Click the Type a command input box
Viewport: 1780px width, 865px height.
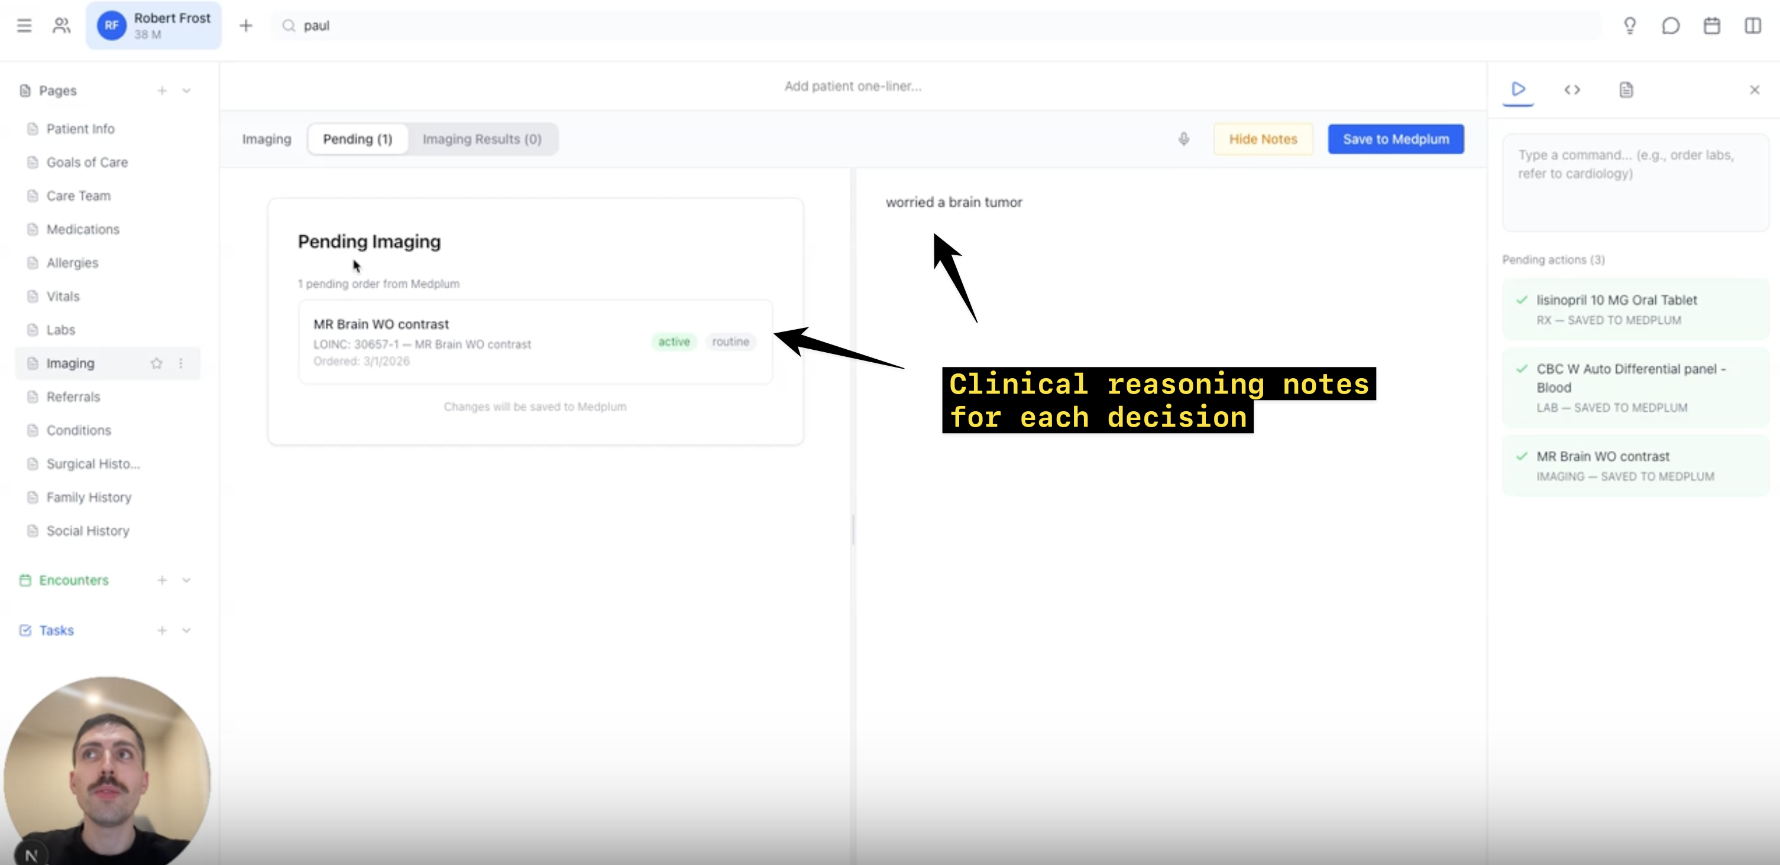pos(1635,183)
